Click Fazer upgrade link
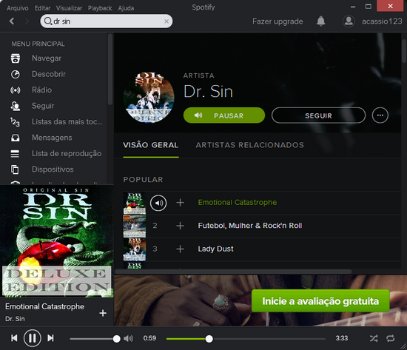Screen dimensions: 407x350 [x=277, y=21]
